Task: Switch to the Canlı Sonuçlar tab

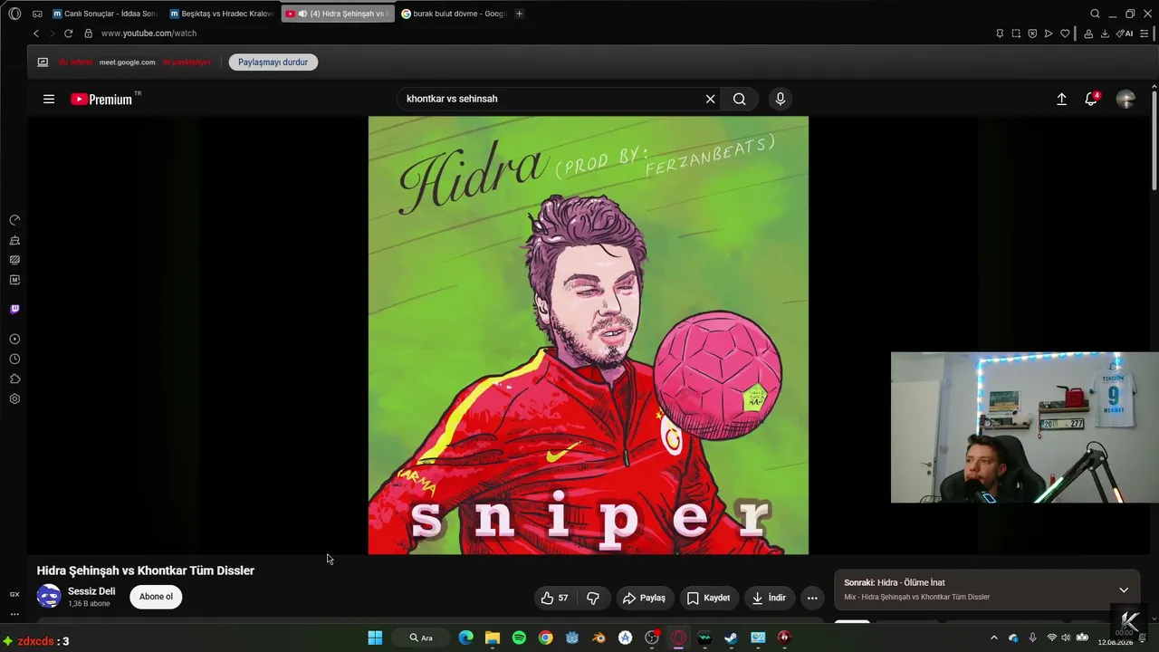Action: tap(104, 14)
